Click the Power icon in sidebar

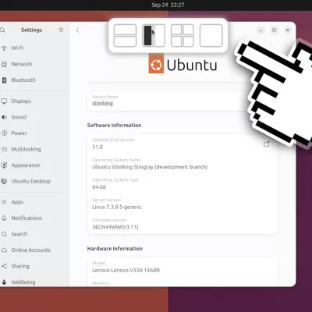tap(4, 133)
